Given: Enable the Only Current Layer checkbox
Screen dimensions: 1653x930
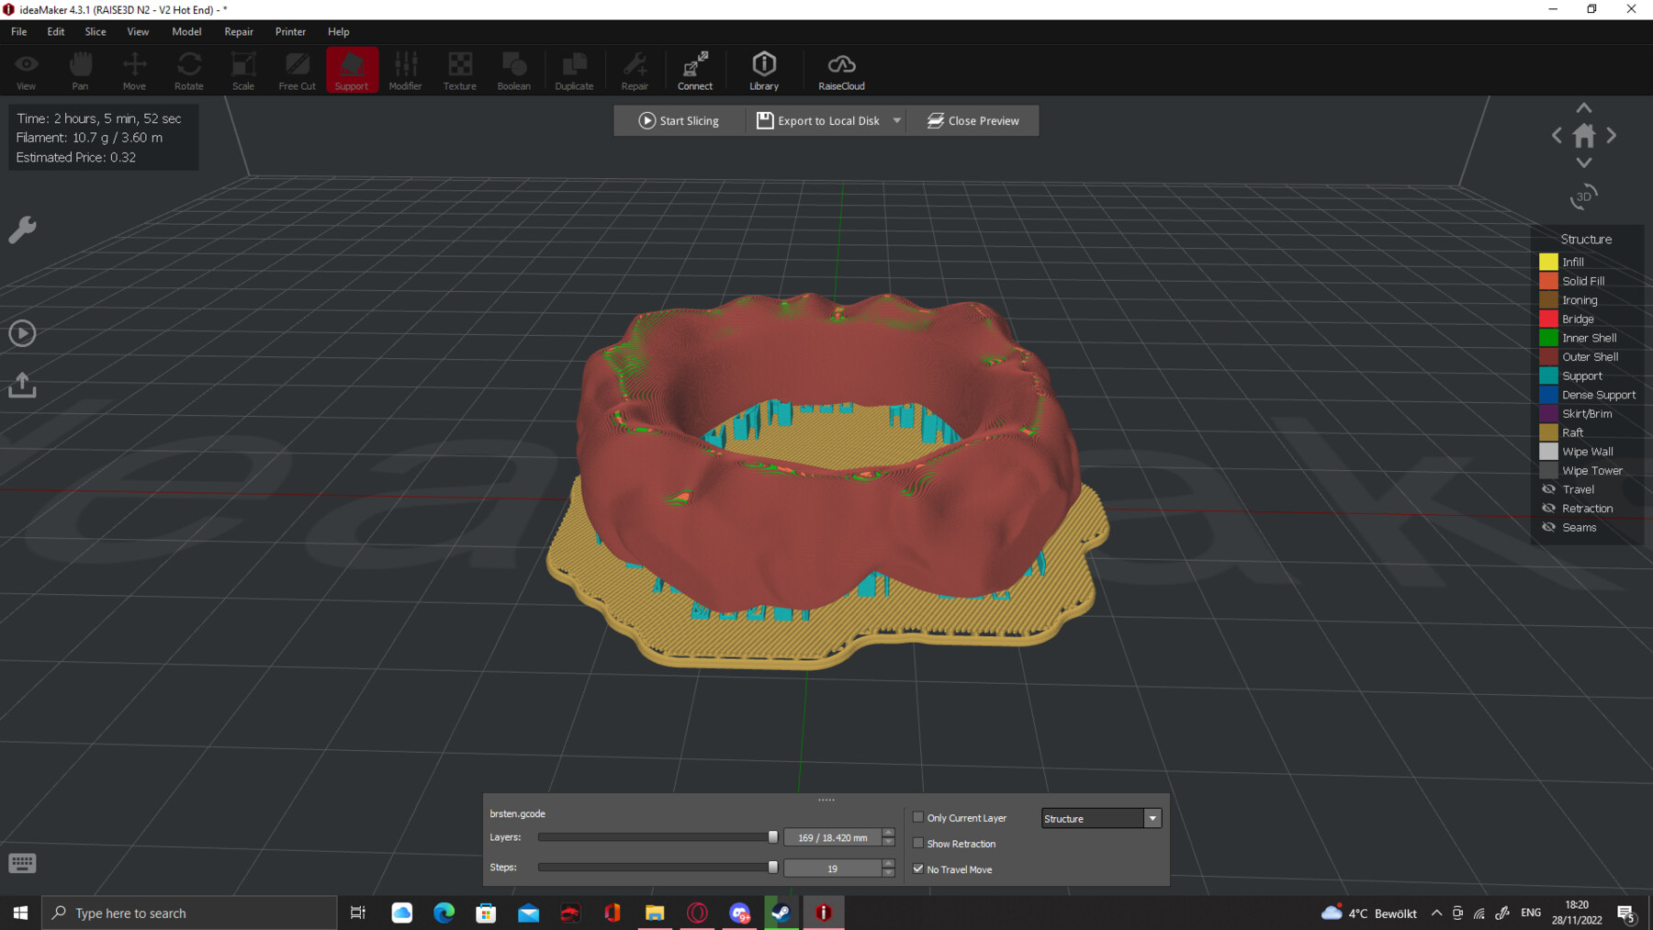Looking at the screenshot, I should 918,816.
